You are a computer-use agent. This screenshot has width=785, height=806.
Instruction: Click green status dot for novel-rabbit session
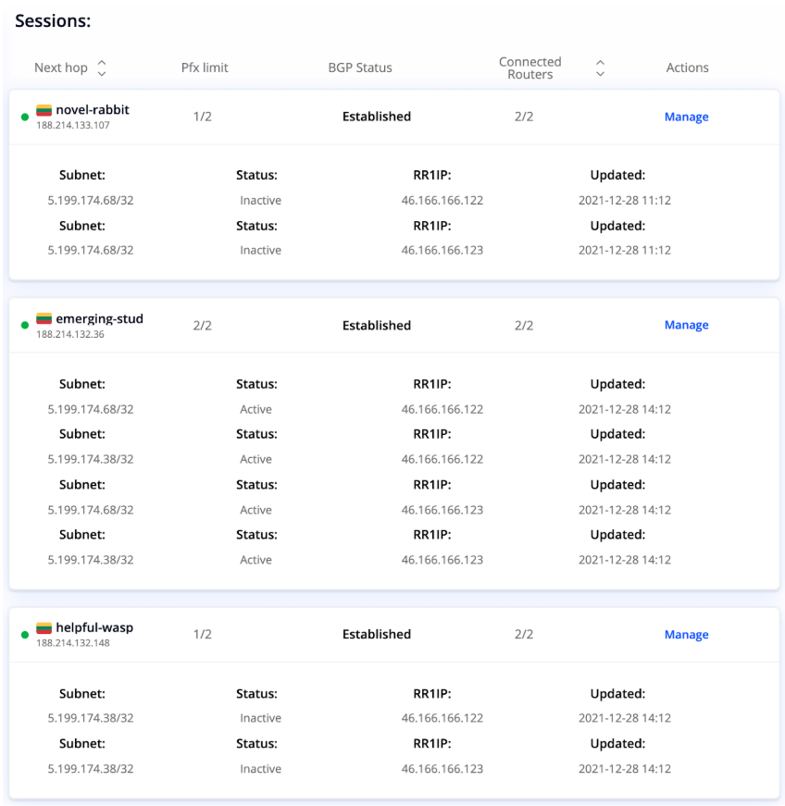tap(25, 118)
